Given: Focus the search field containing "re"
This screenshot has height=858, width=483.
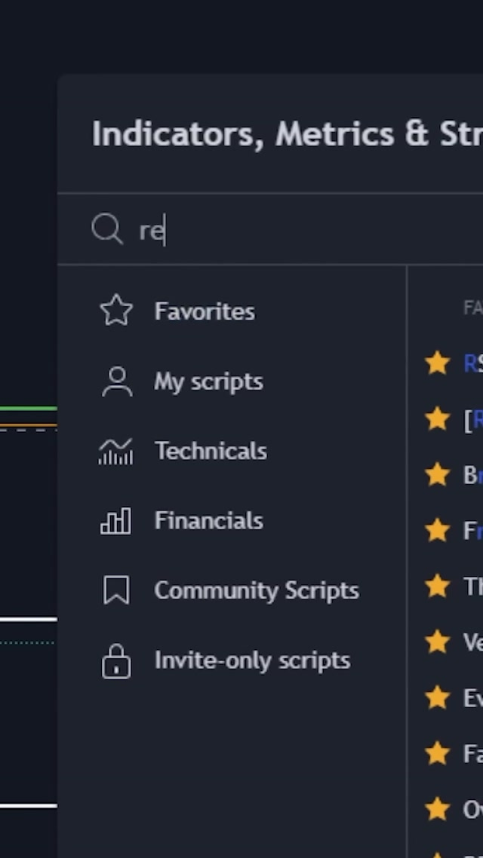Looking at the screenshot, I should tap(302, 230).
